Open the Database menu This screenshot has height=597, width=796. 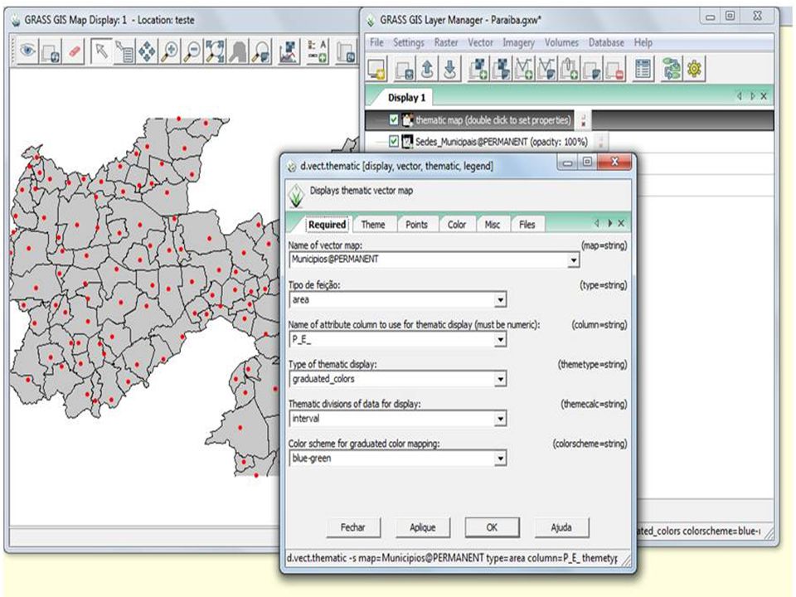606,42
